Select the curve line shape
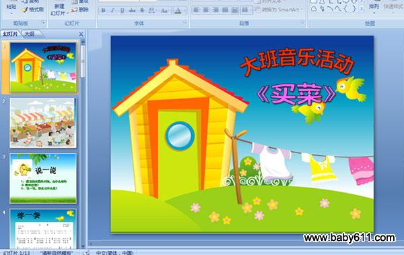 point(330,9)
